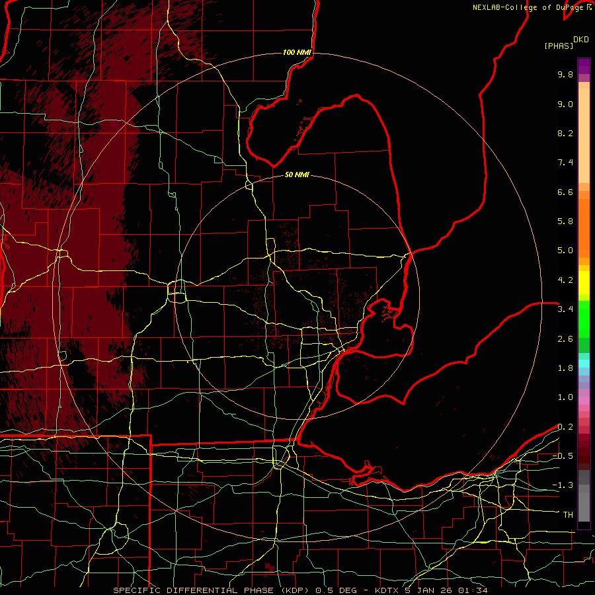The image size is (595, 595).
Task: Click the 3.4 value on the color scale
Action: click(x=565, y=309)
